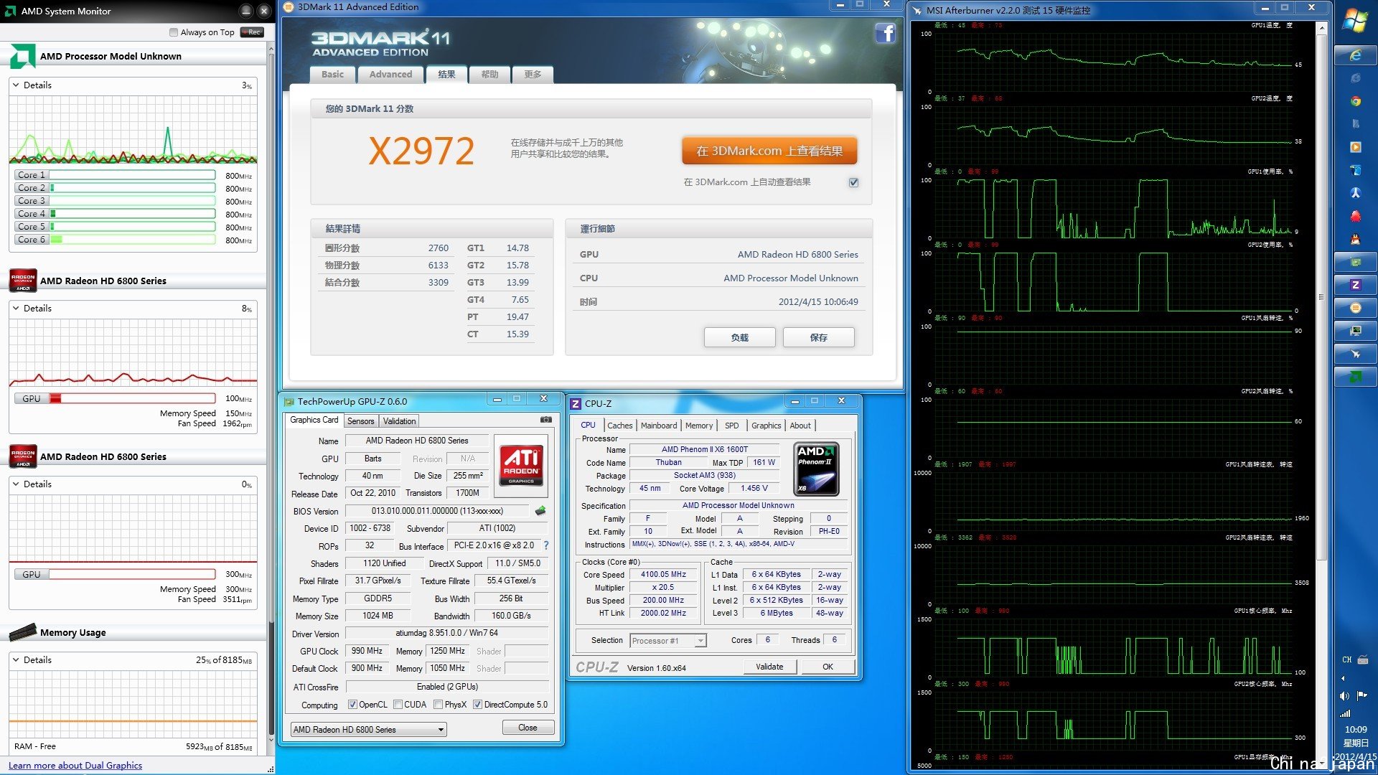
Task: Open the Mainboard tab in CPU-Z
Action: pyautogui.click(x=659, y=426)
